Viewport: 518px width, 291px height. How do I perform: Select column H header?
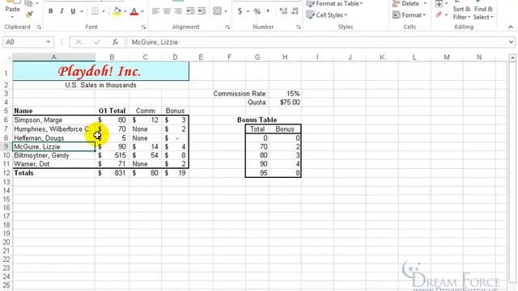[285, 57]
